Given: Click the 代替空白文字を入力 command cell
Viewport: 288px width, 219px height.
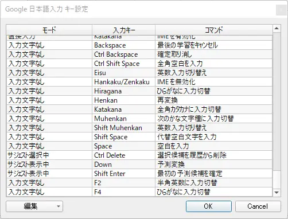Looking at the screenshot, I should pos(214,137).
